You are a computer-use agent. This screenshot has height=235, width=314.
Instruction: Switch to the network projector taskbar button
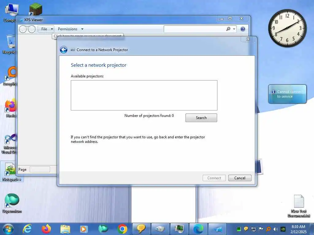tap(160, 229)
